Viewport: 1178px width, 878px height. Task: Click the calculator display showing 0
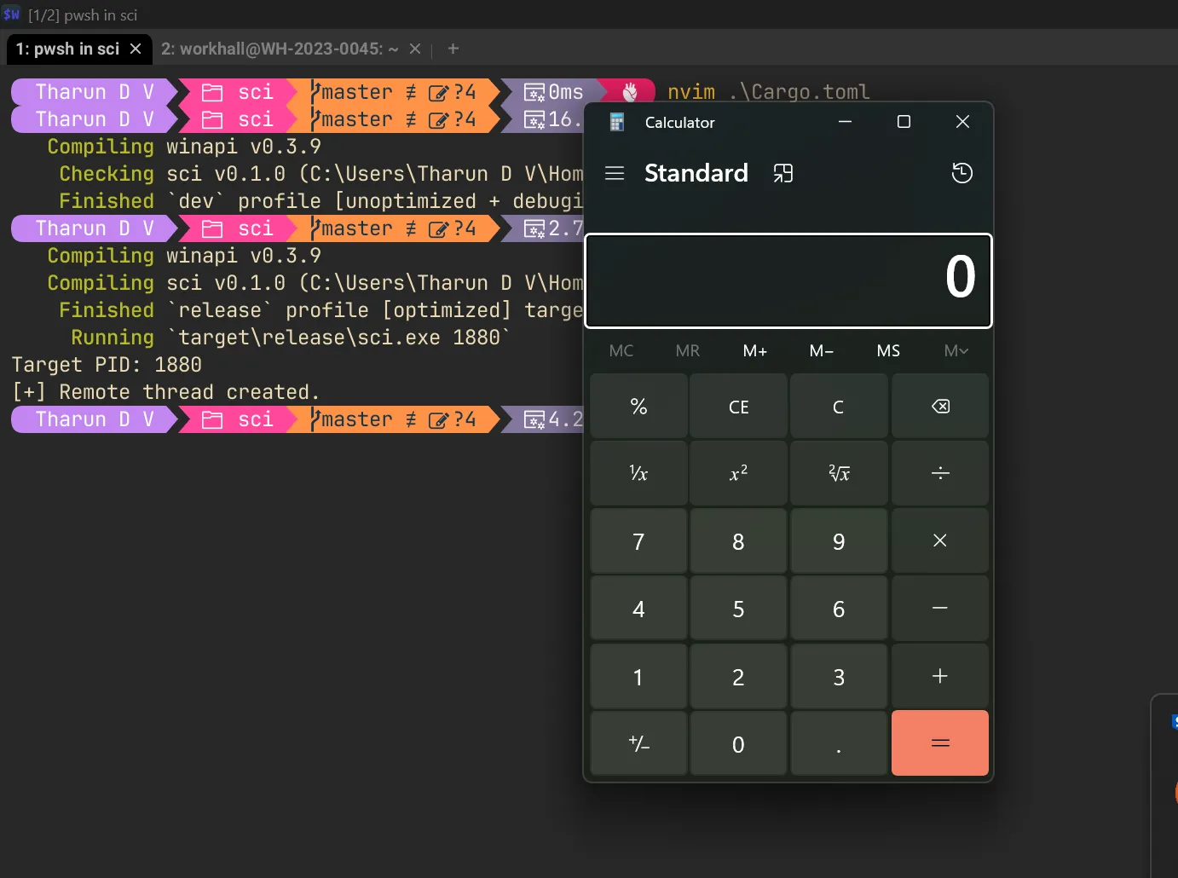click(x=788, y=280)
